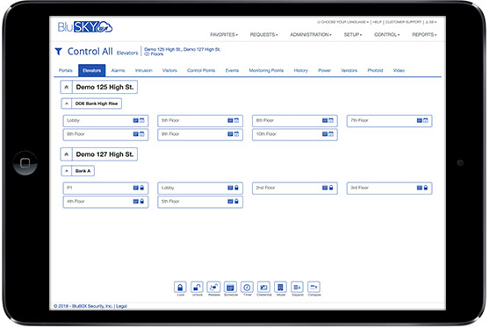This screenshot has height=328, width=490.
Task: Click the blue list icon on 7th Floor tile
Action: (x=420, y=120)
